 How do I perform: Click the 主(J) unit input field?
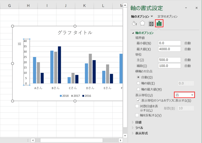169,60
